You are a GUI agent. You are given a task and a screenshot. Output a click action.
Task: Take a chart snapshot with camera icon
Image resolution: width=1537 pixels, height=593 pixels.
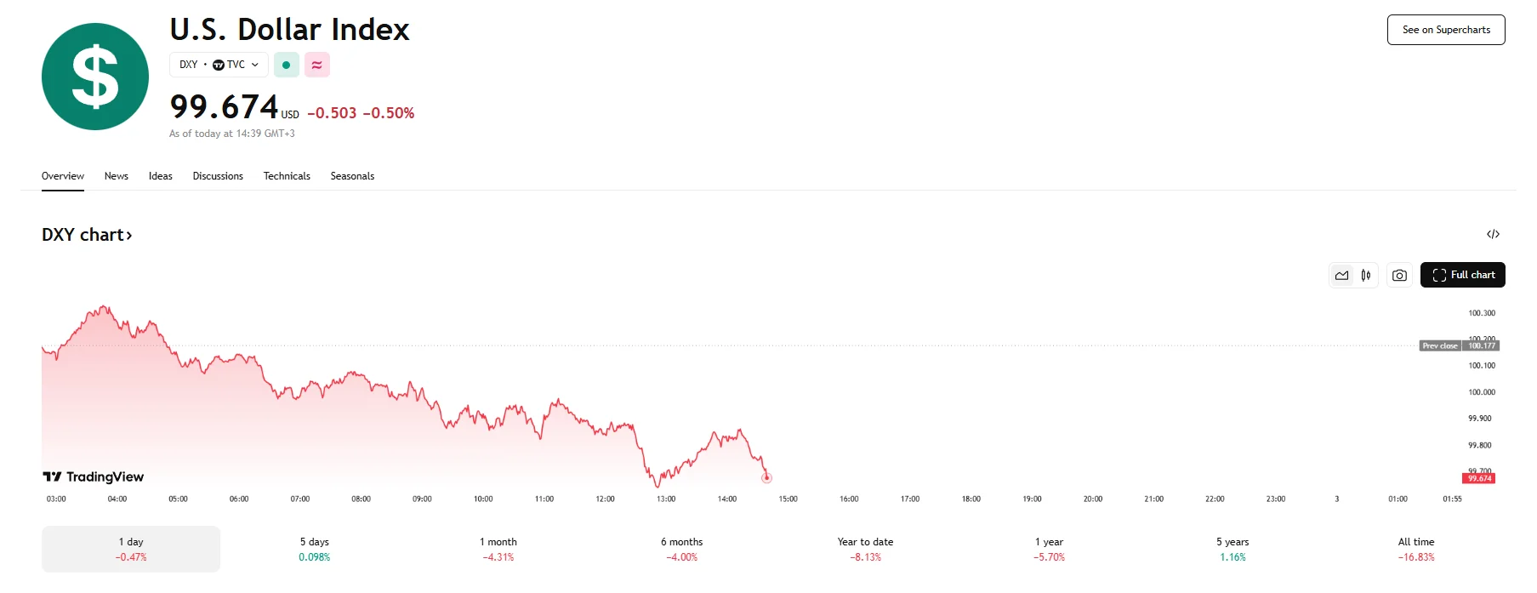1399,275
